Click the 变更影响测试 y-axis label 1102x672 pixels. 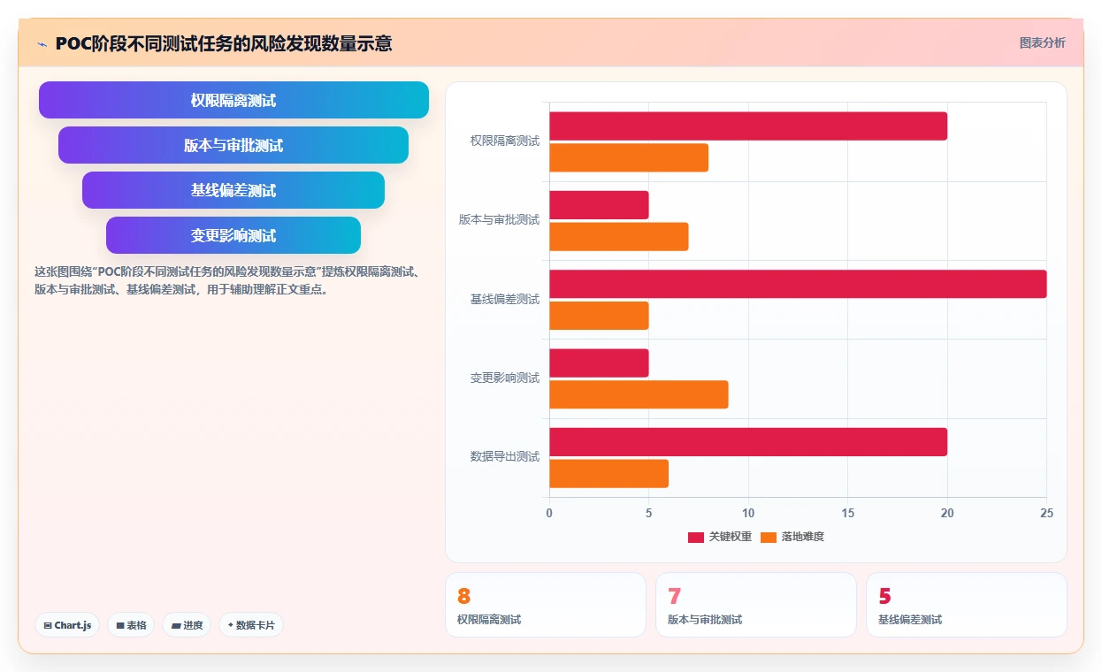coord(505,378)
